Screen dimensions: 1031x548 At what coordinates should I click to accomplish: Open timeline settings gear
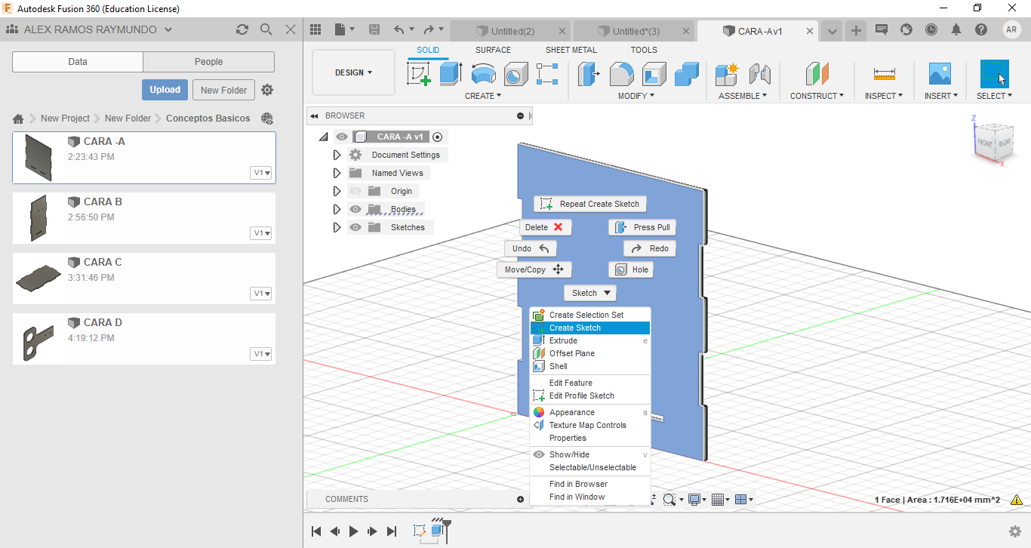pyautogui.click(x=1015, y=531)
